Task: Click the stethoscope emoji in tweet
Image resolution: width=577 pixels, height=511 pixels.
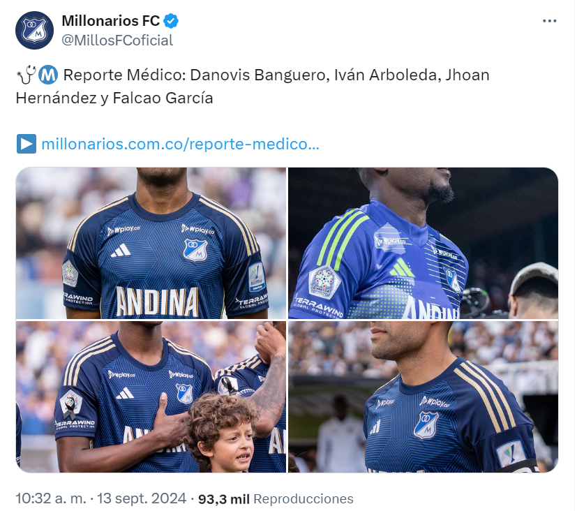Action: tap(26, 75)
